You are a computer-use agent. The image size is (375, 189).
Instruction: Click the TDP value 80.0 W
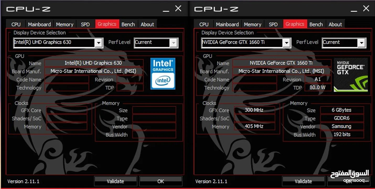coord(318,87)
